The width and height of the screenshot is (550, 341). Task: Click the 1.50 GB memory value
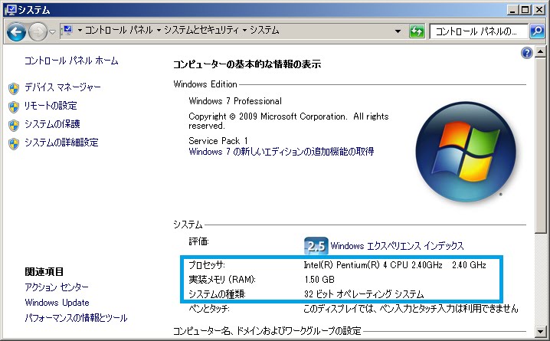[x=319, y=280]
